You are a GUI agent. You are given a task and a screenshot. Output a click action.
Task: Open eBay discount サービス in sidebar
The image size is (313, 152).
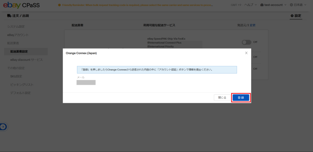[27, 60]
